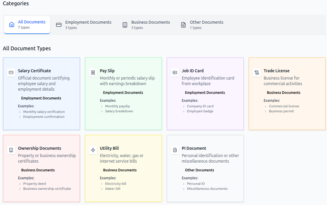Image resolution: width=327 pixels, height=205 pixels.
Task: Select the Other Documents tab
Action: pos(202,25)
